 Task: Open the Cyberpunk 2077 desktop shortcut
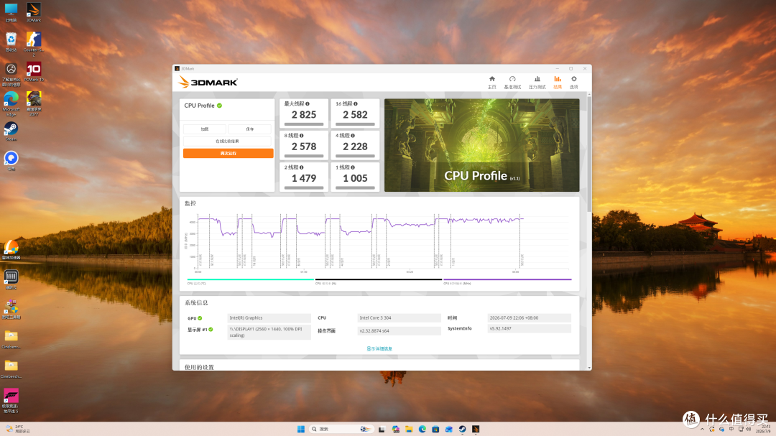34,104
